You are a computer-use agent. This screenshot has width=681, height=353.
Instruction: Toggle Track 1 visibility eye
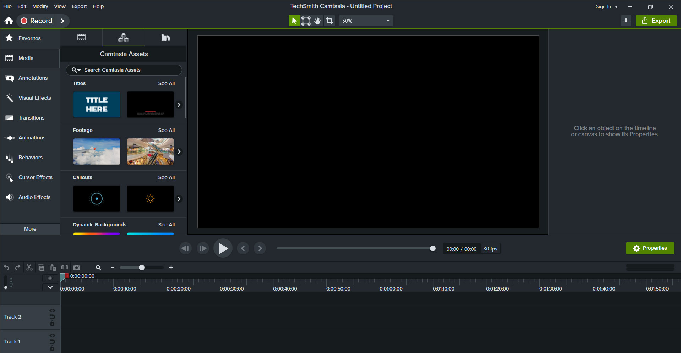click(52, 336)
